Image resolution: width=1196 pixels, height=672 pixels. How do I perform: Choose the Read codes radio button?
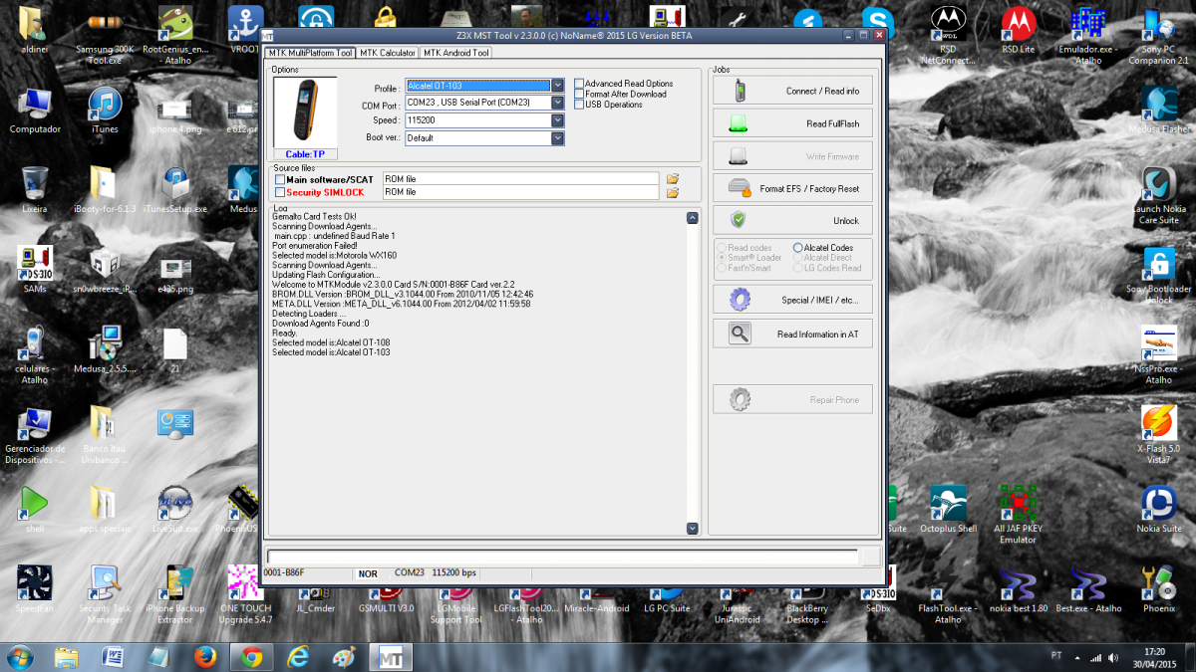pyautogui.click(x=722, y=247)
